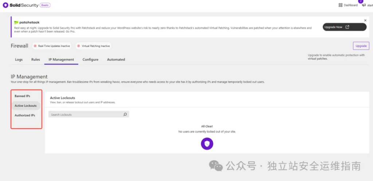Open Authorized IPs in the sidebar
Screen dimensions: 373x181
[x=25, y=115]
